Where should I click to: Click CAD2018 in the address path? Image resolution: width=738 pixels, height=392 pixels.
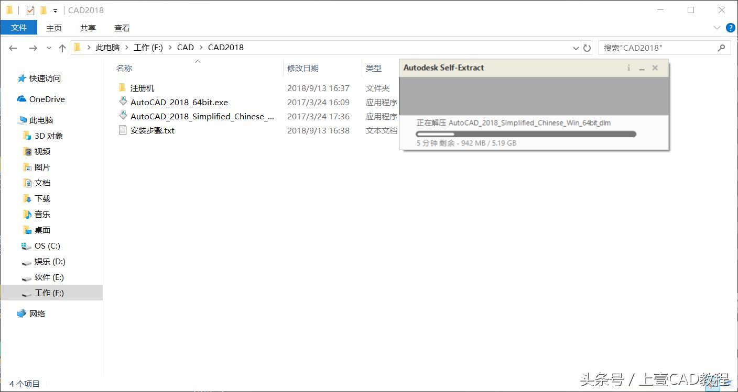click(226, 47)
